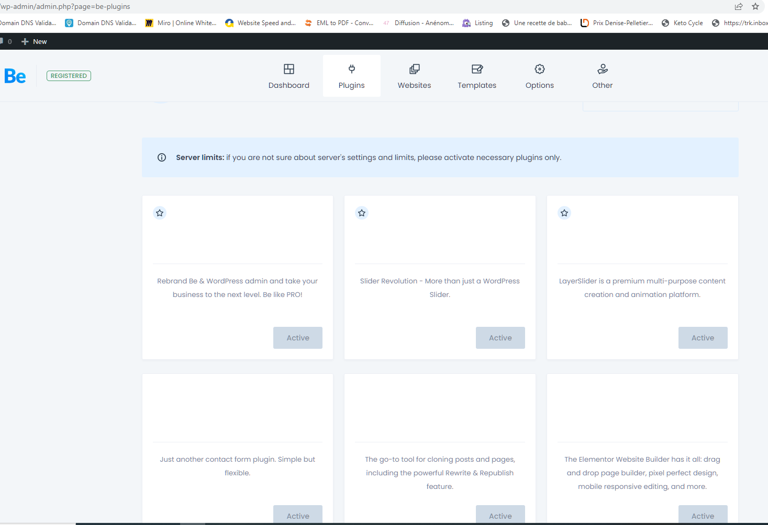Click Active button for Slider Revolution
768x525 pixels.
(x=500, y=338)
